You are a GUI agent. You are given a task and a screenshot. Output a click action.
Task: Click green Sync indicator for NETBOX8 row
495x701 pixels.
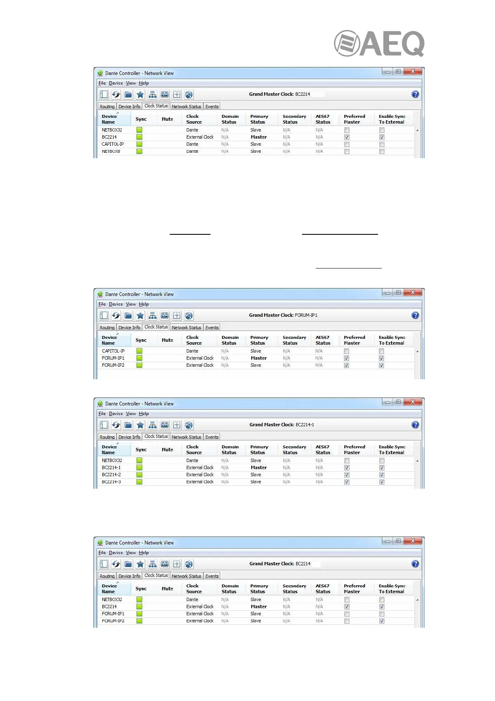point(139,152)
